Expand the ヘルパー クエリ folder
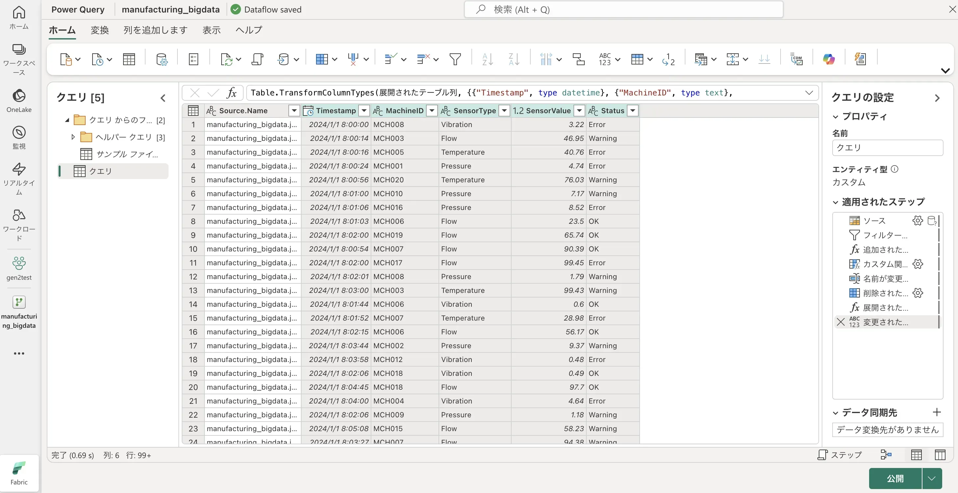Viewport: 958px width, 493px height. pyautogui.click(x=73, y=137)
